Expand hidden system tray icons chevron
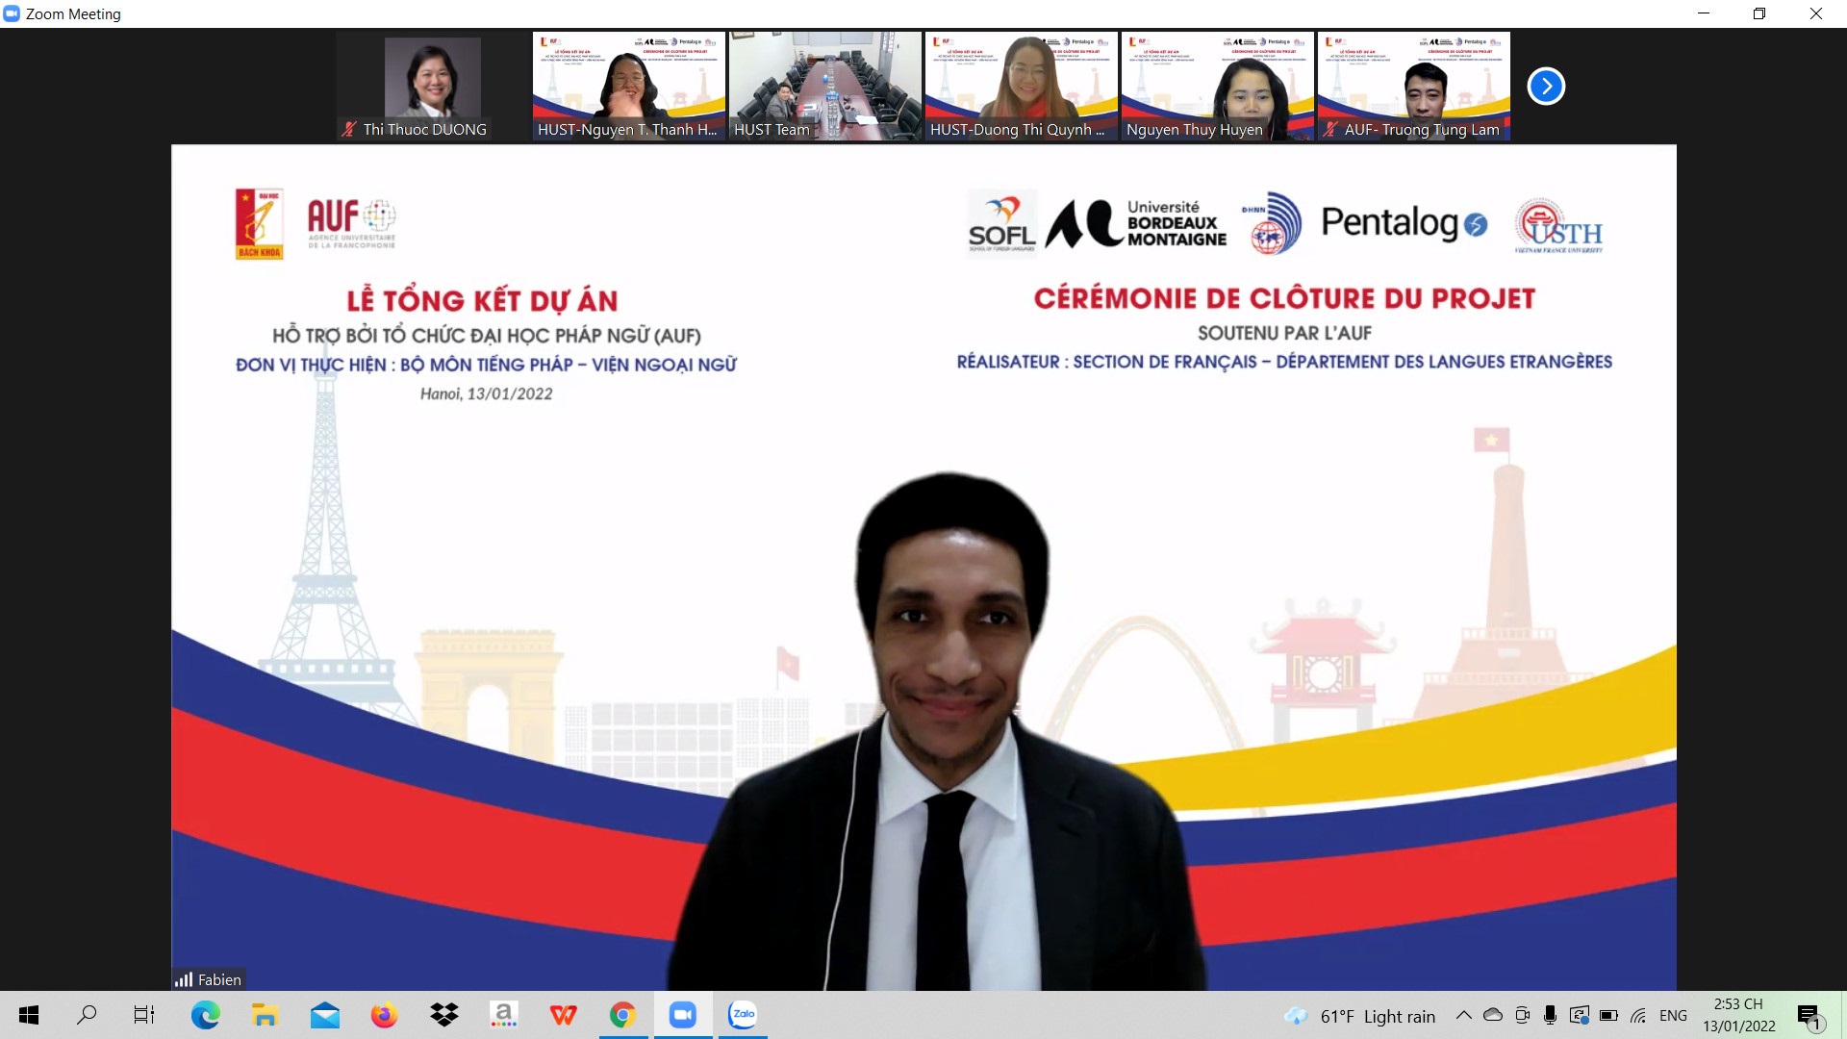Screen dimensions: 1847x1039 coord(1463,1015)
